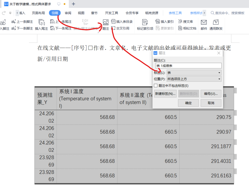Click 标记索引项 icon
249x188 pixels.
(x=145, y=25)
